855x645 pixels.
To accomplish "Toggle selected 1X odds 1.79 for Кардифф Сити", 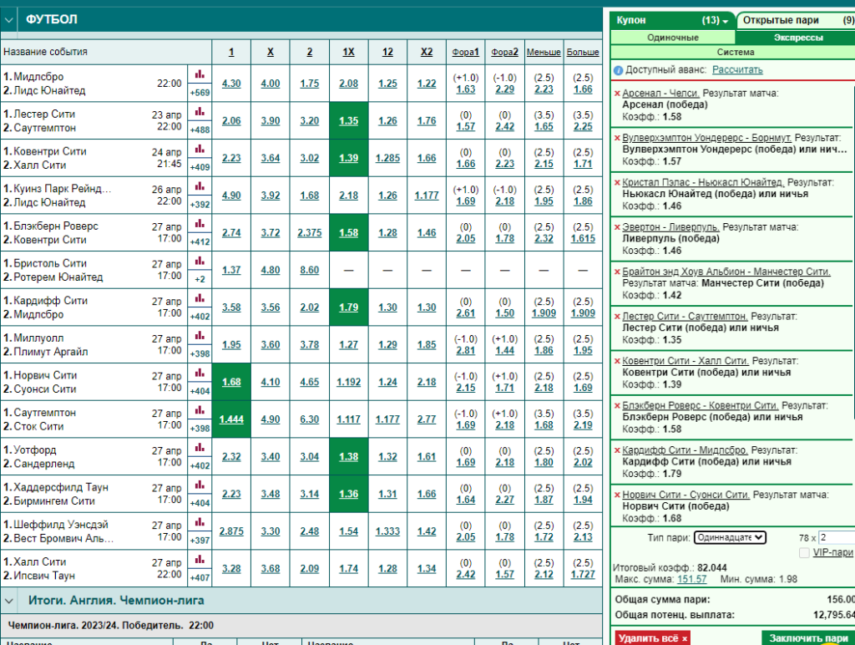I will 348,307.
